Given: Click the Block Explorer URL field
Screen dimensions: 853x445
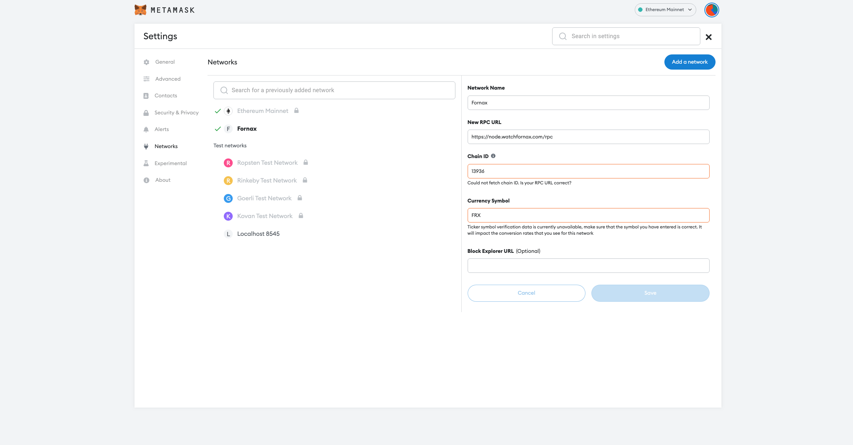Looking at the screenshot, I should [x=588, y=266].
